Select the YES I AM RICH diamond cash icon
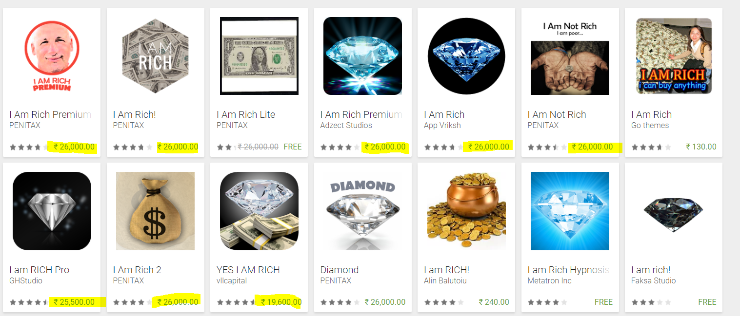The width and height of the screenshot is (740, 316). [x=259, y=211]
